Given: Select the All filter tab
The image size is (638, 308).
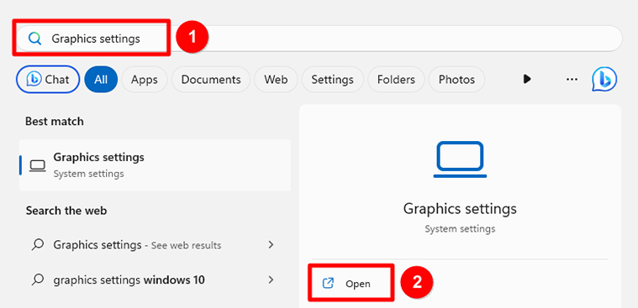Looking at the screenshot, I should click(101, 79).
